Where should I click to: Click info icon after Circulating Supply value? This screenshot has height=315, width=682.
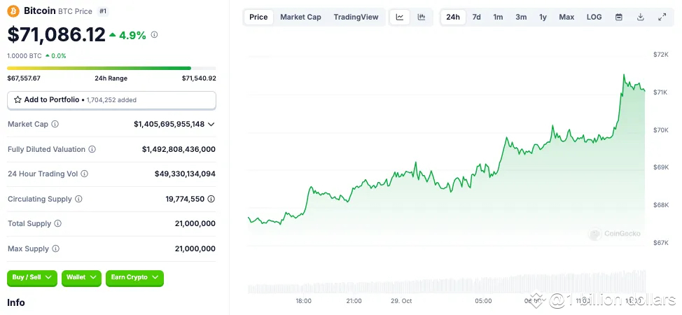tap(211, 199)
